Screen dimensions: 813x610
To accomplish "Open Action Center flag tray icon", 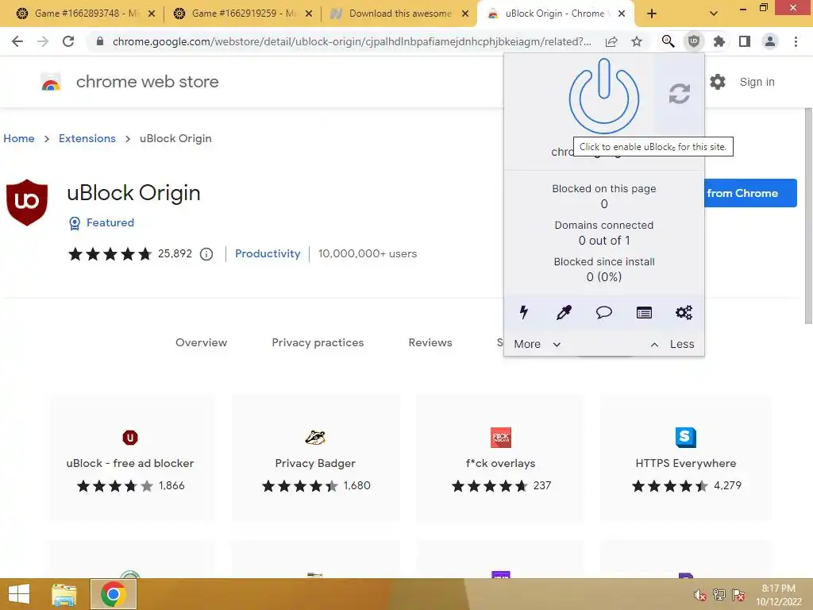I will pos(738,595).
